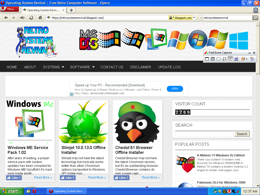The width and height of the screenshot is (260, 195).
Task: Click the green globe Slimjet thumbnail
Action: coord(84,122)
